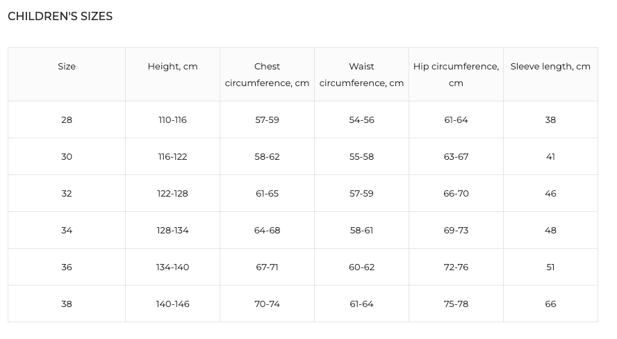Image resolution: width=617 pixels, height=339 pixels.
Task: Click the size 30 cell
Action: click(67, 156)
